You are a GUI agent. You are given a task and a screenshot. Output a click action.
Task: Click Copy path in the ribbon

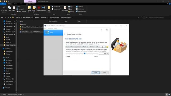coord(20,9)
